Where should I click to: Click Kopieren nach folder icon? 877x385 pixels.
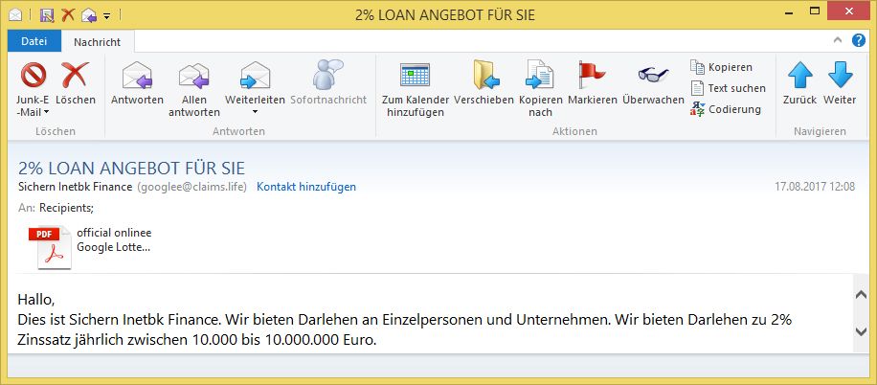pos(540,75)
